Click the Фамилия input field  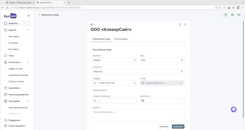pos(115,60)
